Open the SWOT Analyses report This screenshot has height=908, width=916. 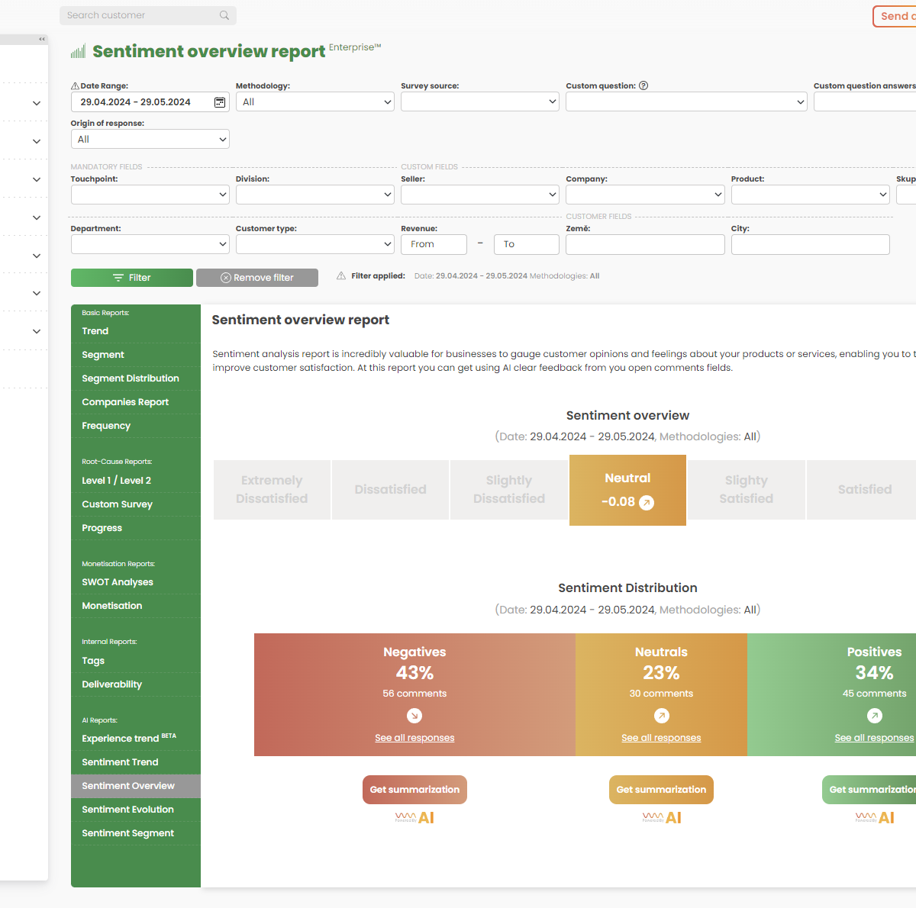pos(117,581)
